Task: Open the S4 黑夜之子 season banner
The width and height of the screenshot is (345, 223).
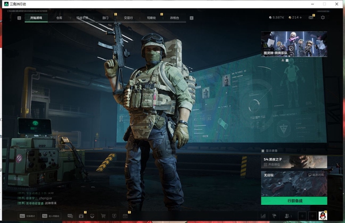Action: coord(294,162)
